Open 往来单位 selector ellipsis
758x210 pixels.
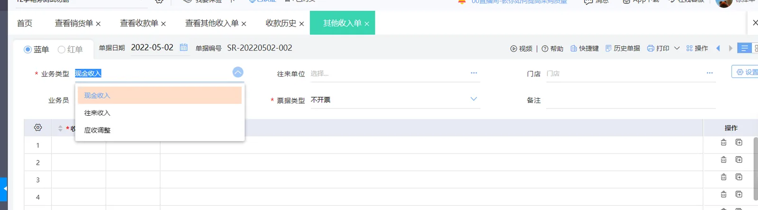[x=474, y=73]
